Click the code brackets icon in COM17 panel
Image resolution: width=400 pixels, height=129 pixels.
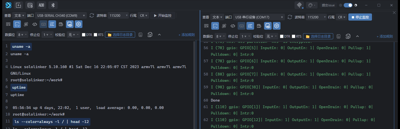point(233,26)
